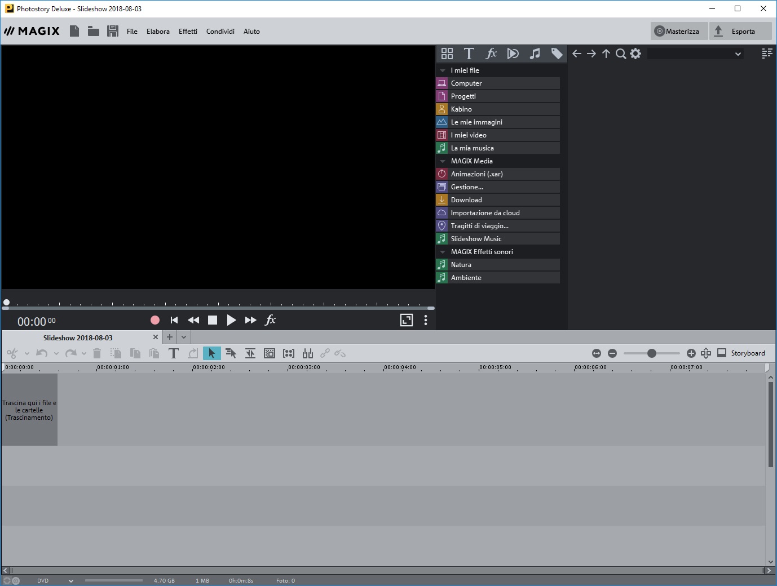Close the 'Slideshow 2018-08-03' tab
The width and height of the screenshot is (777, 586).
click(x=156, y=337)
